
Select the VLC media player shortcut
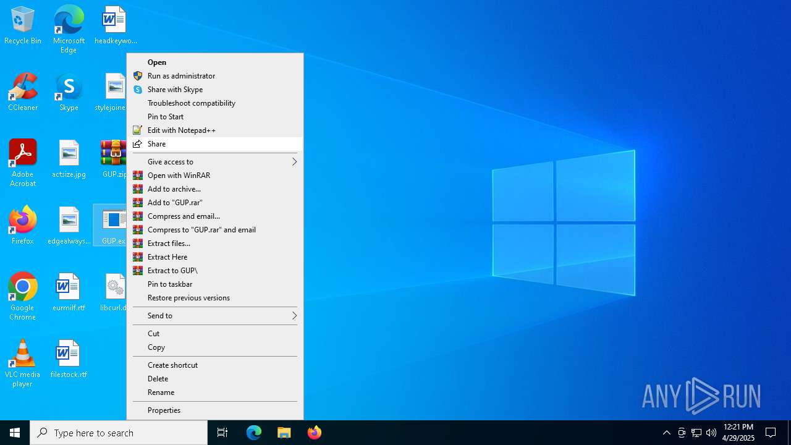pyautogui.click(x=23, y=363)
